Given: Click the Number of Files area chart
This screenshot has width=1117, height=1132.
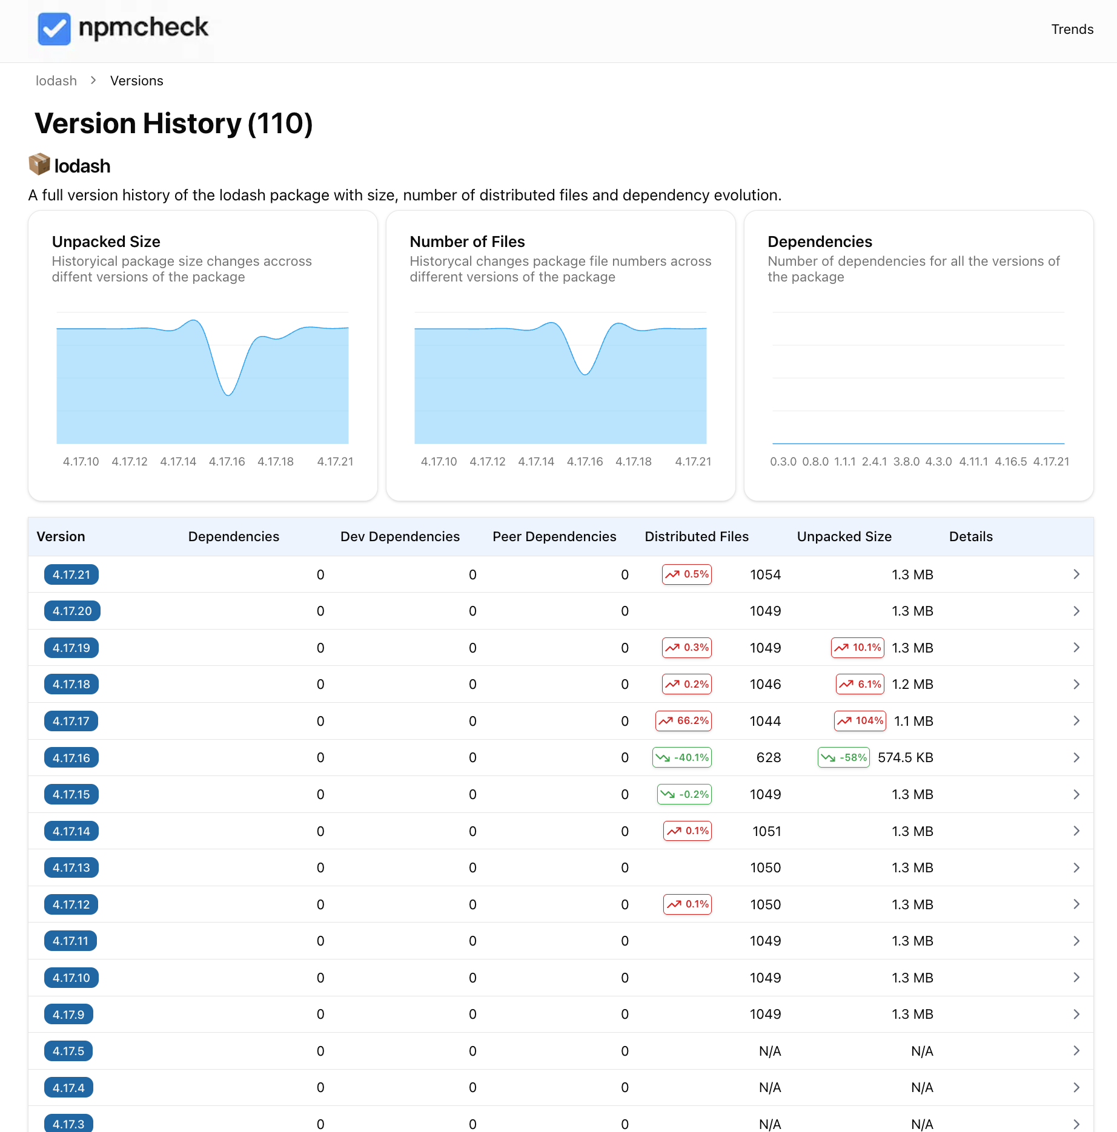Looking at the screenshot, I should [560, 381].
